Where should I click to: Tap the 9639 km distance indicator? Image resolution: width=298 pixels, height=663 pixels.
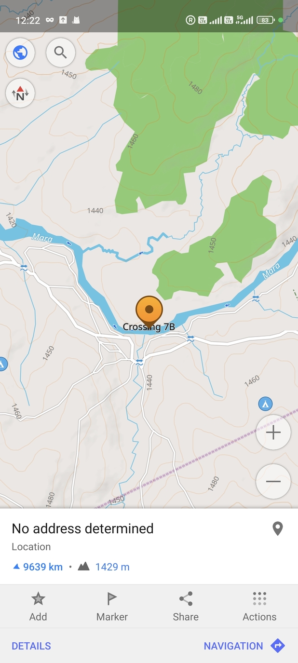38,567
